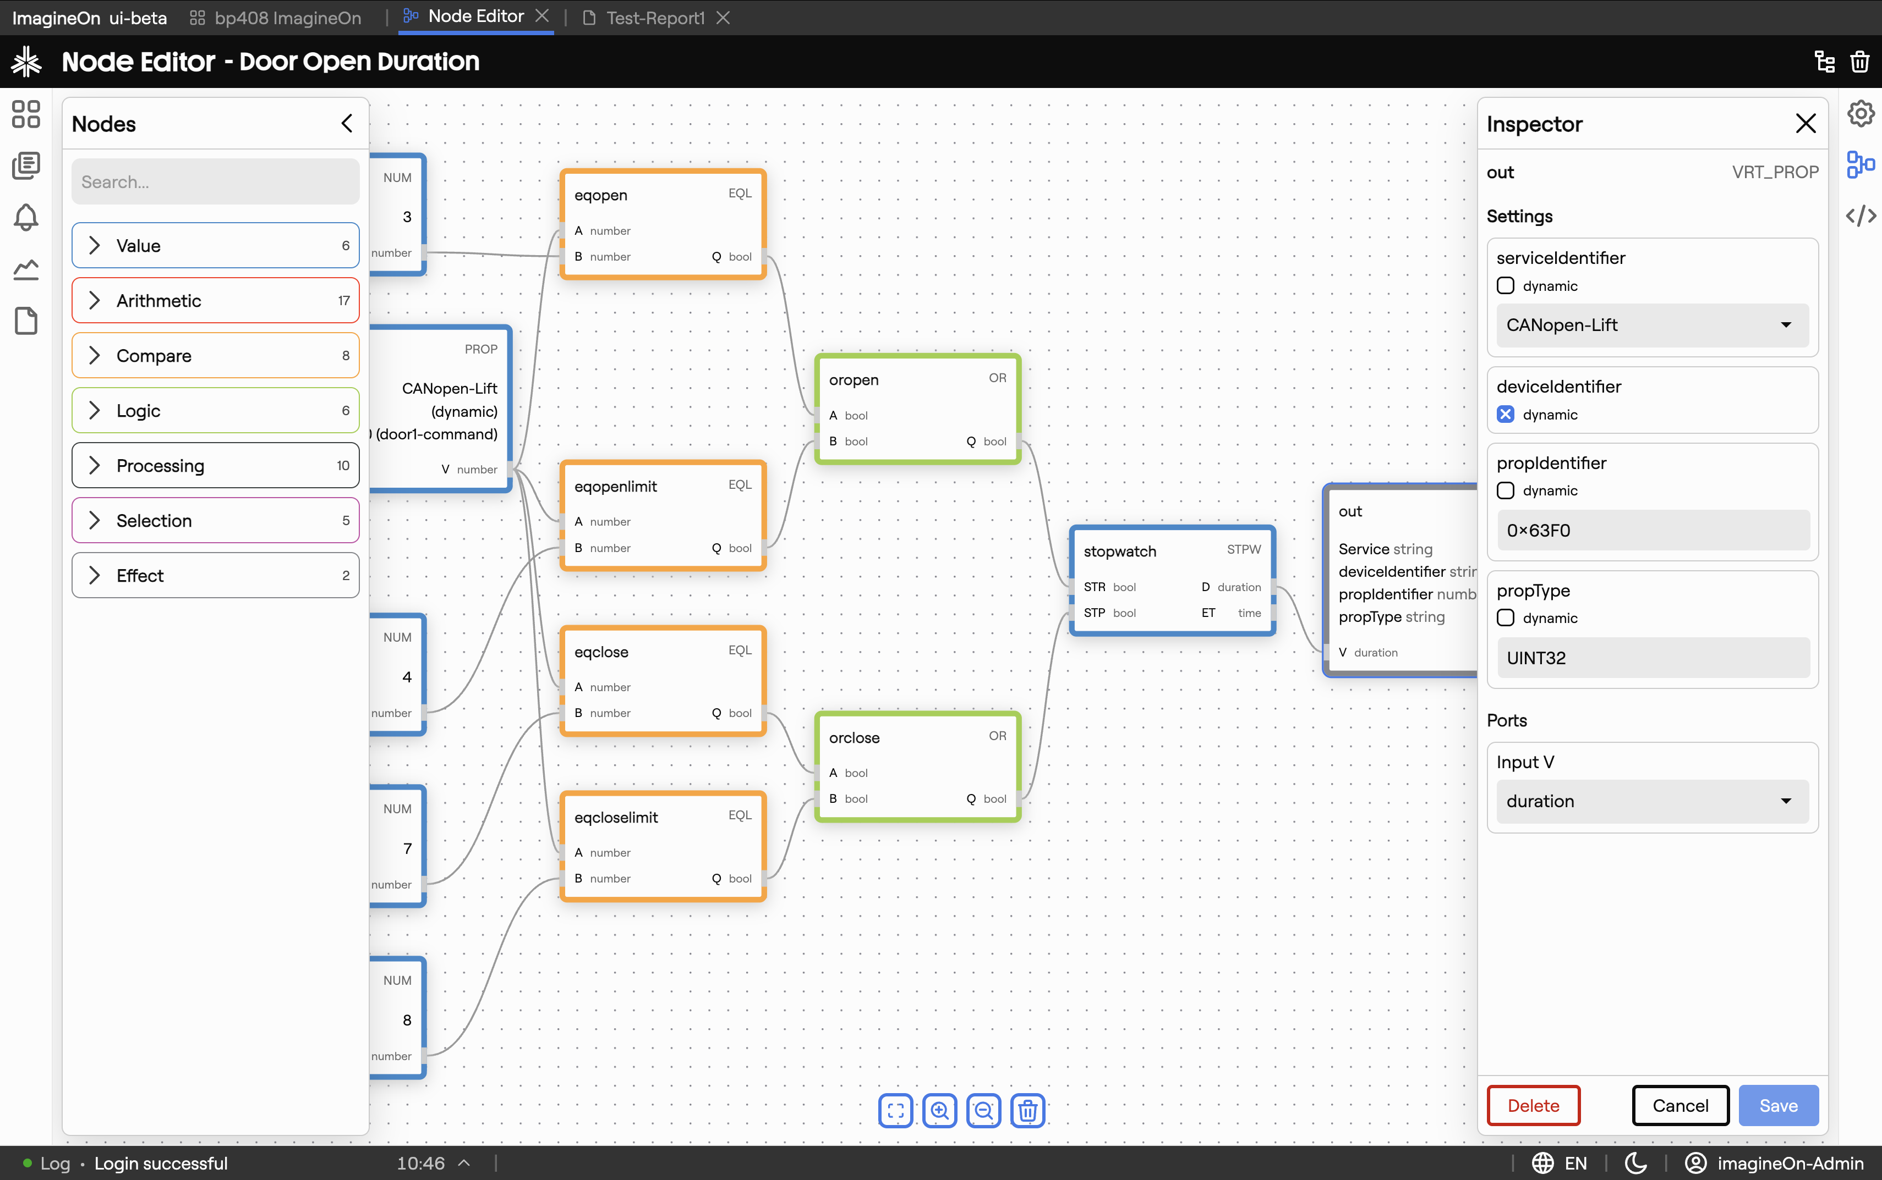Delete selected node with canvas trash icon

1028,1110
